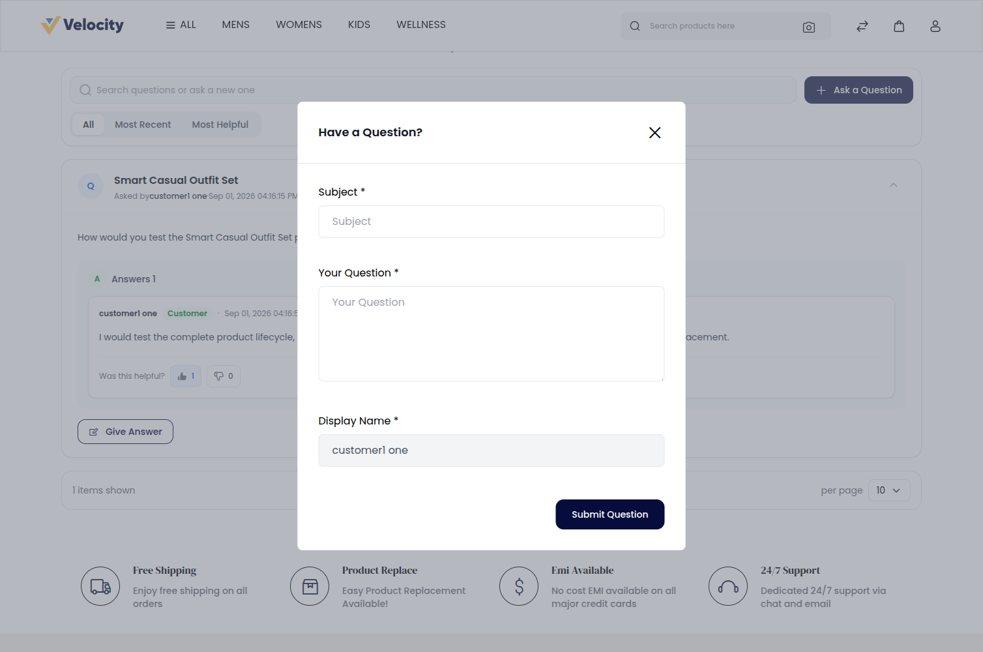Collapse the Smart Casual Outfit Set question

pyautogui.click(x=894, y=185)
